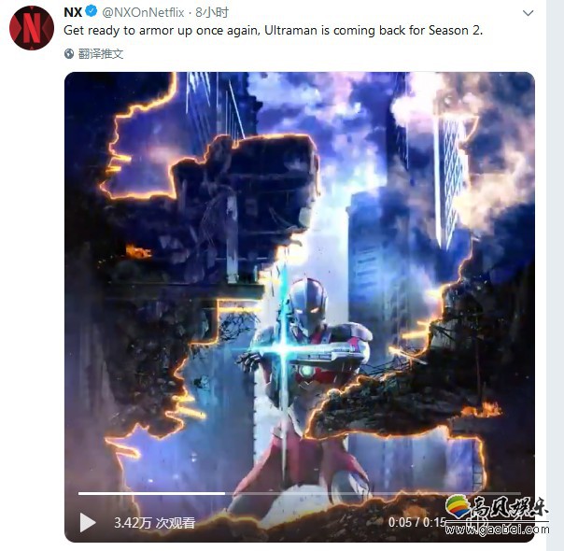Click the unplayed portion of video timeline
564x551 pixels.
tap(373, 493)
